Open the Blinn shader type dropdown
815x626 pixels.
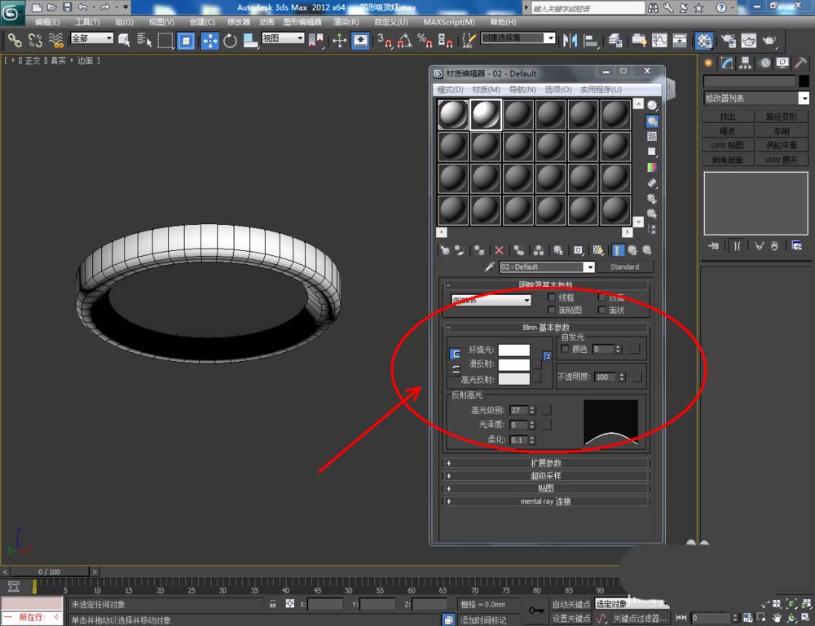(491, 300)
